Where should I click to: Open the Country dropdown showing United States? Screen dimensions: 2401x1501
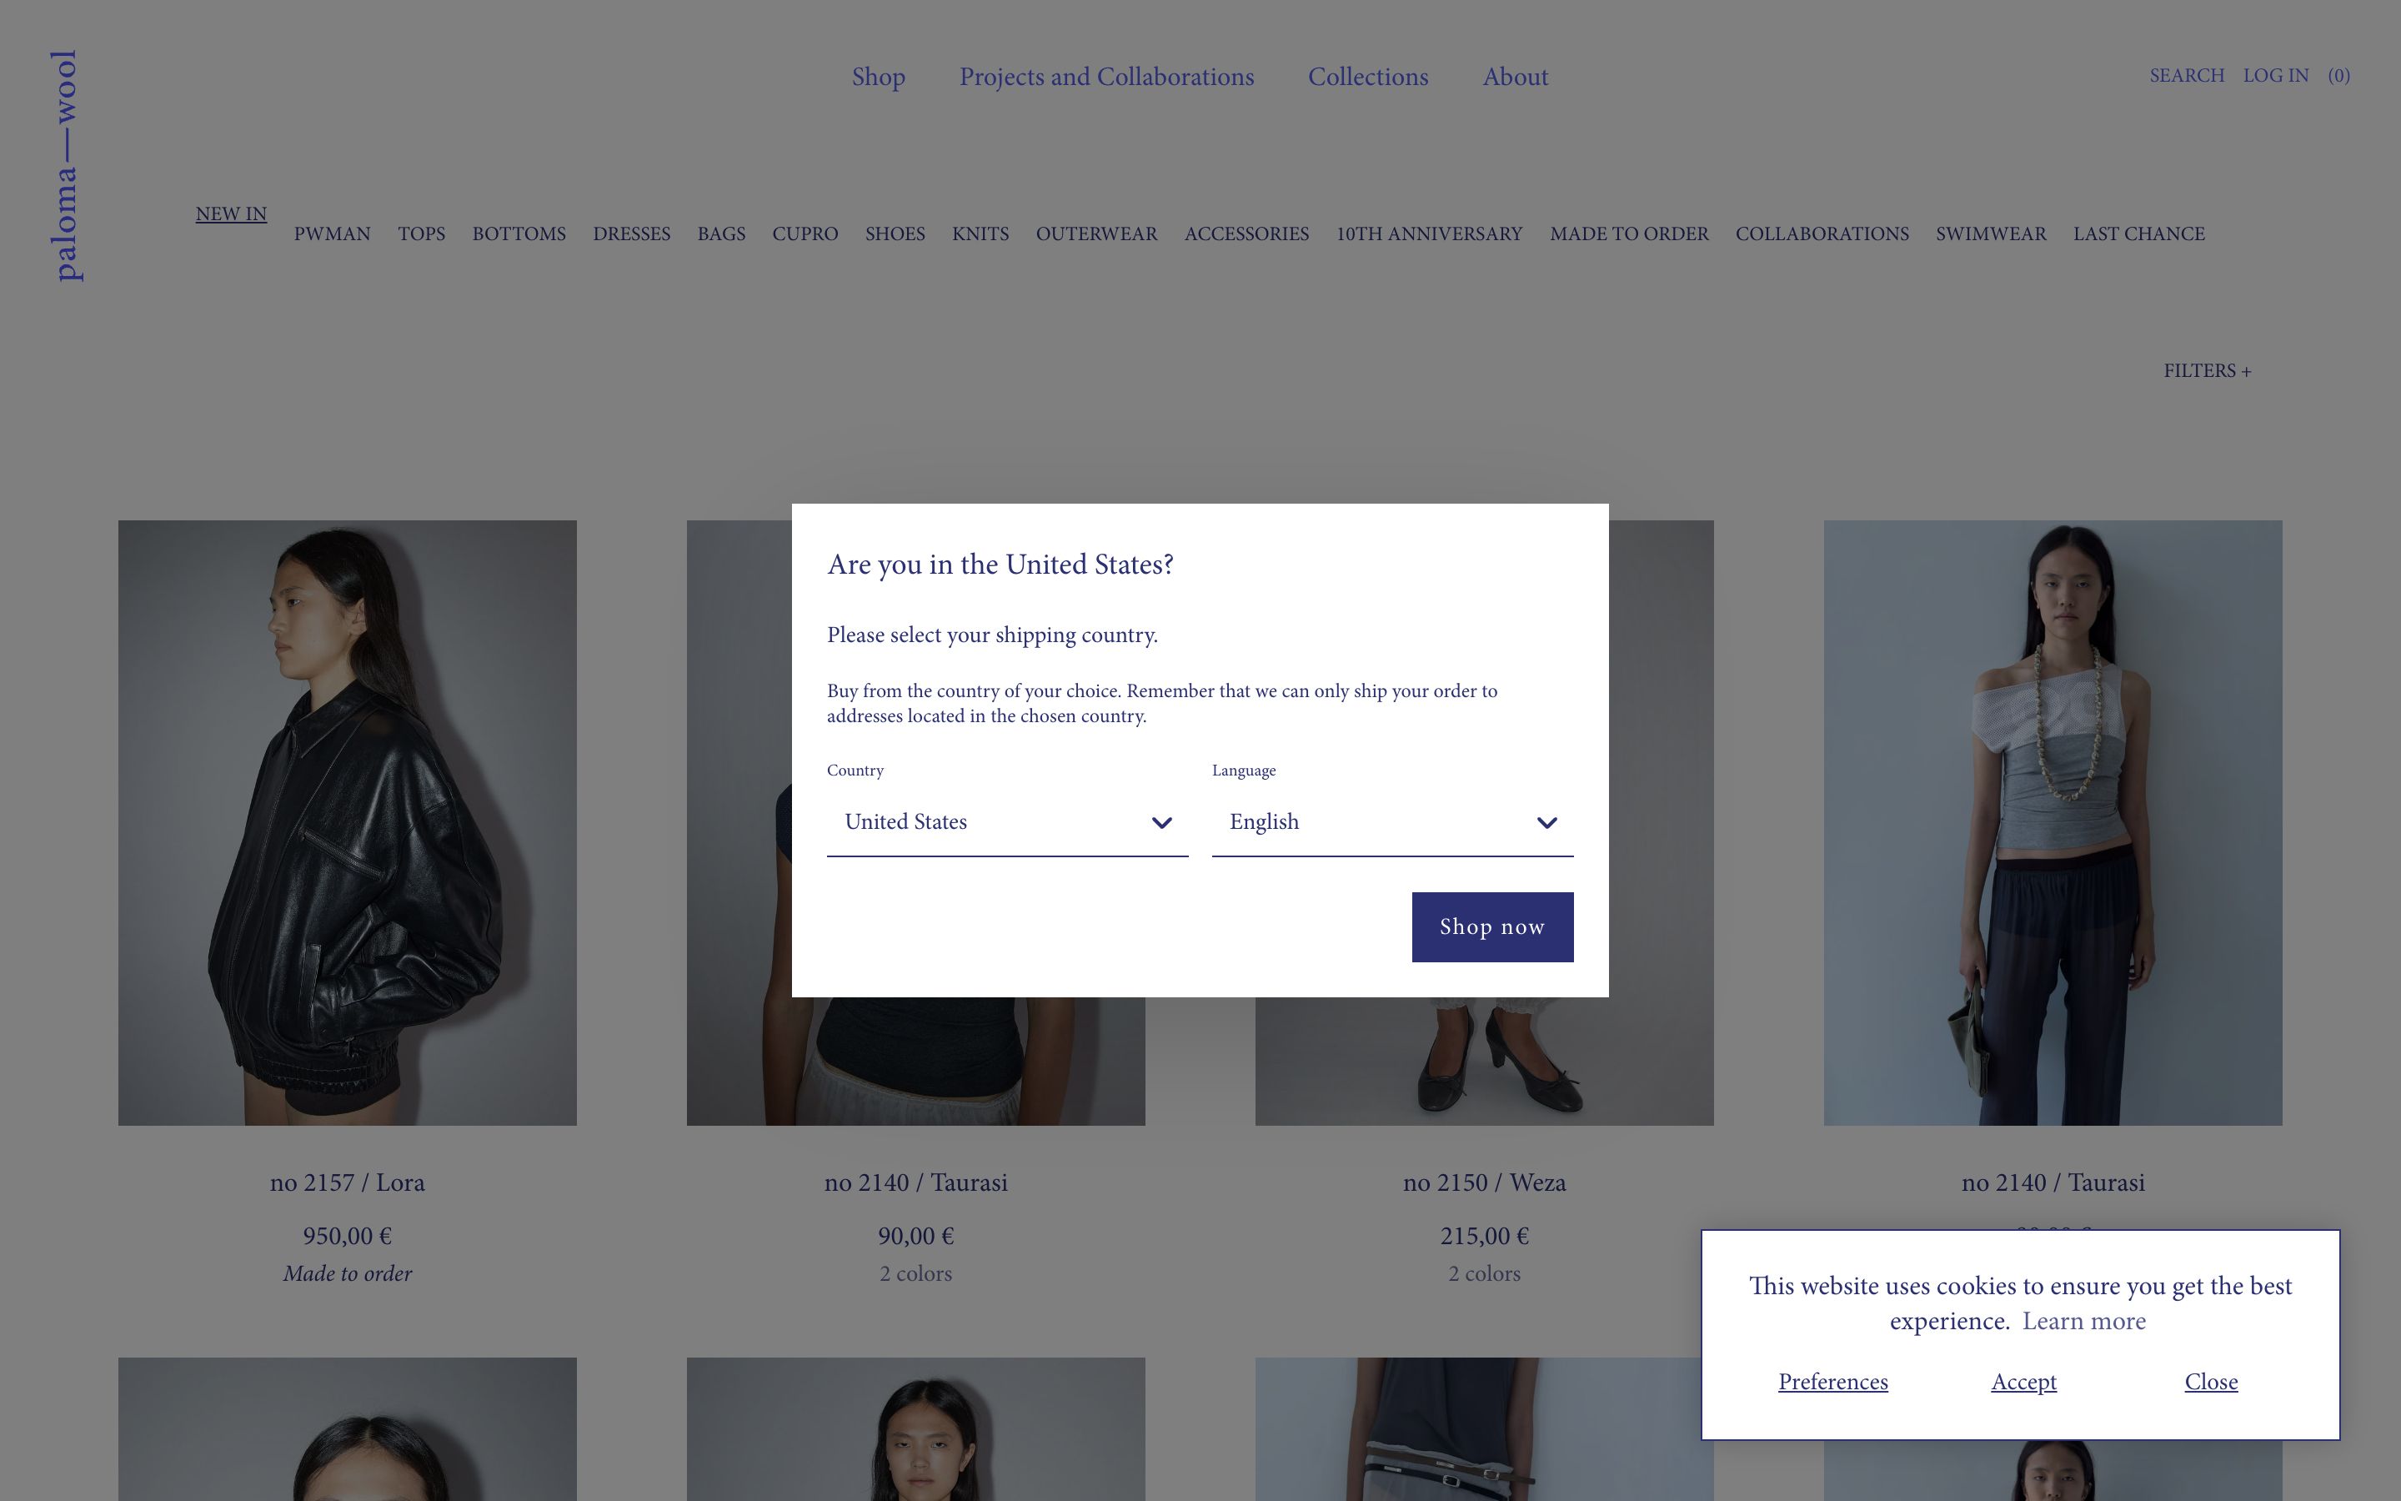coord(1007,822)
